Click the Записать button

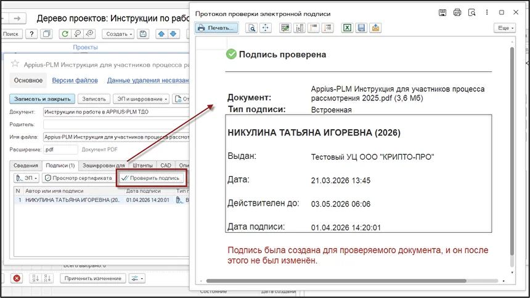(x=94, y=99)
